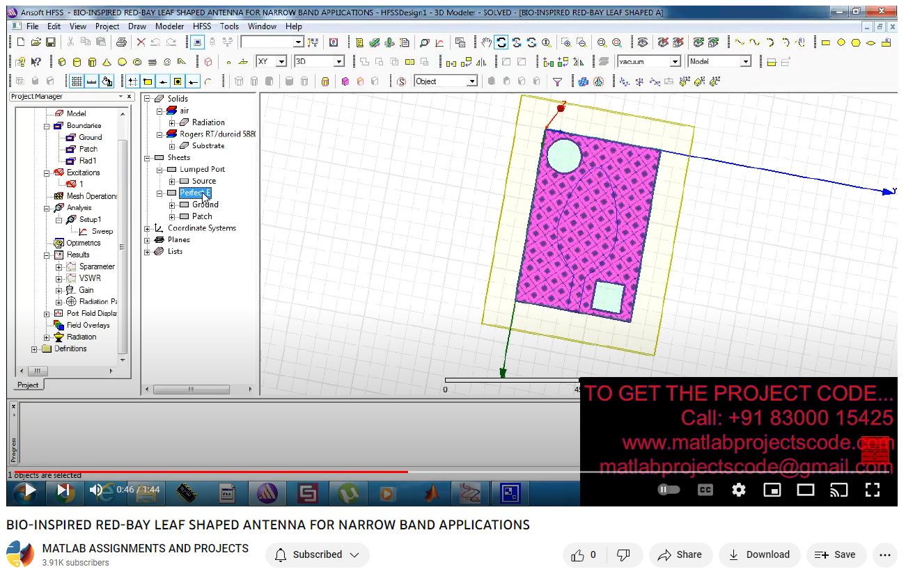Open the vacuum material dropdown
This screenshot has height=576, width=906.
point(674,62)
